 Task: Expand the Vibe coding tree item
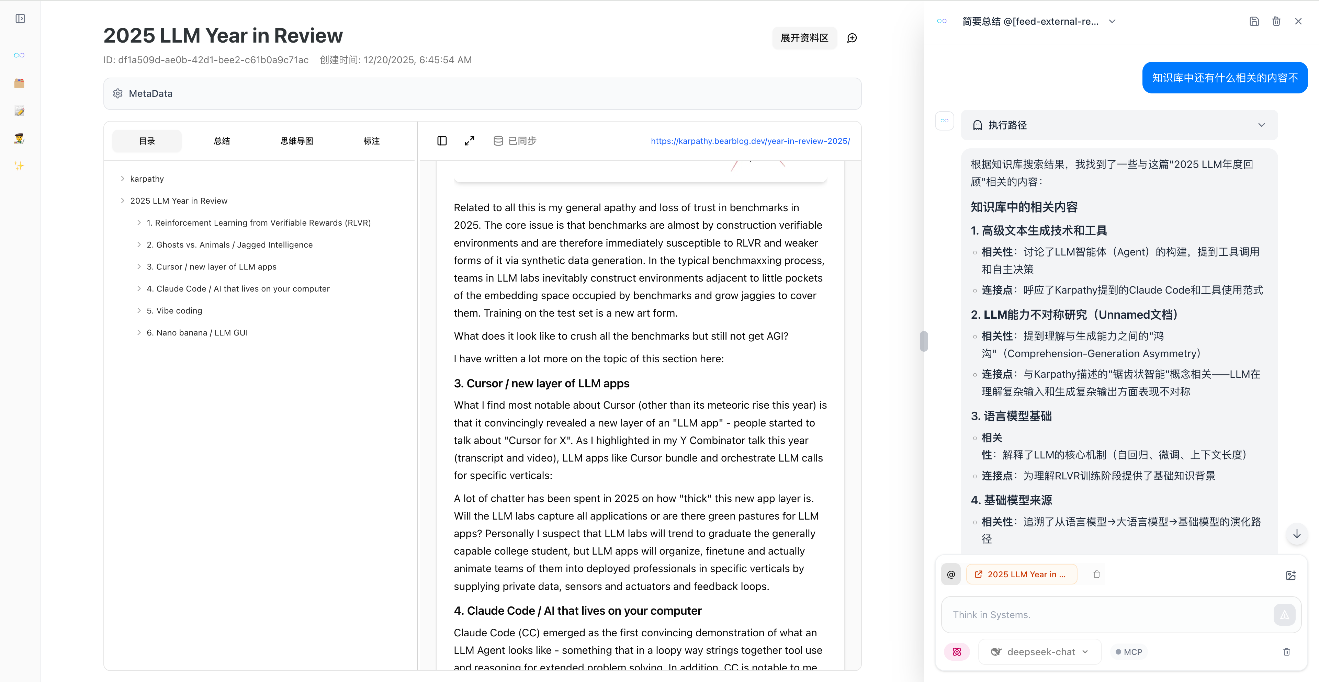pyautogui.click(x=139, y=311)
